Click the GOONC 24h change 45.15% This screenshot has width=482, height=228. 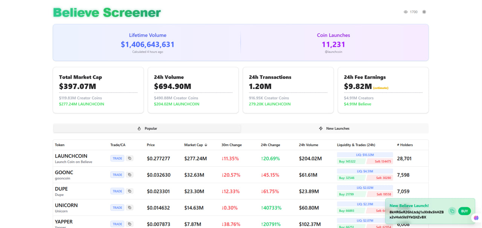tap(270, 175)
